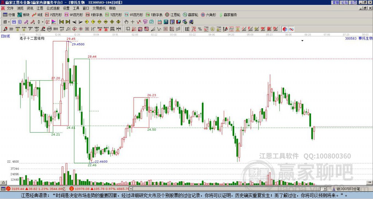Open the 窗口 menu
Screen dimensions: 373x199
(86, 8)
